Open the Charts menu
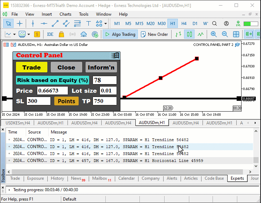Image resolution: width=261 pixels, height=203 pixels. pyautogui.click(x=65, y=14)
